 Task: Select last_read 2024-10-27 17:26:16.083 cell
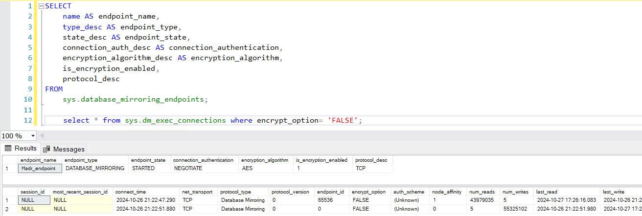click(568, 200)
